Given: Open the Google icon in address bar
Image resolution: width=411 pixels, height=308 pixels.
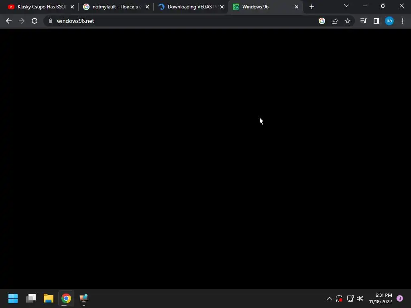Looking at the screenshot, I should tap(322, 21).
